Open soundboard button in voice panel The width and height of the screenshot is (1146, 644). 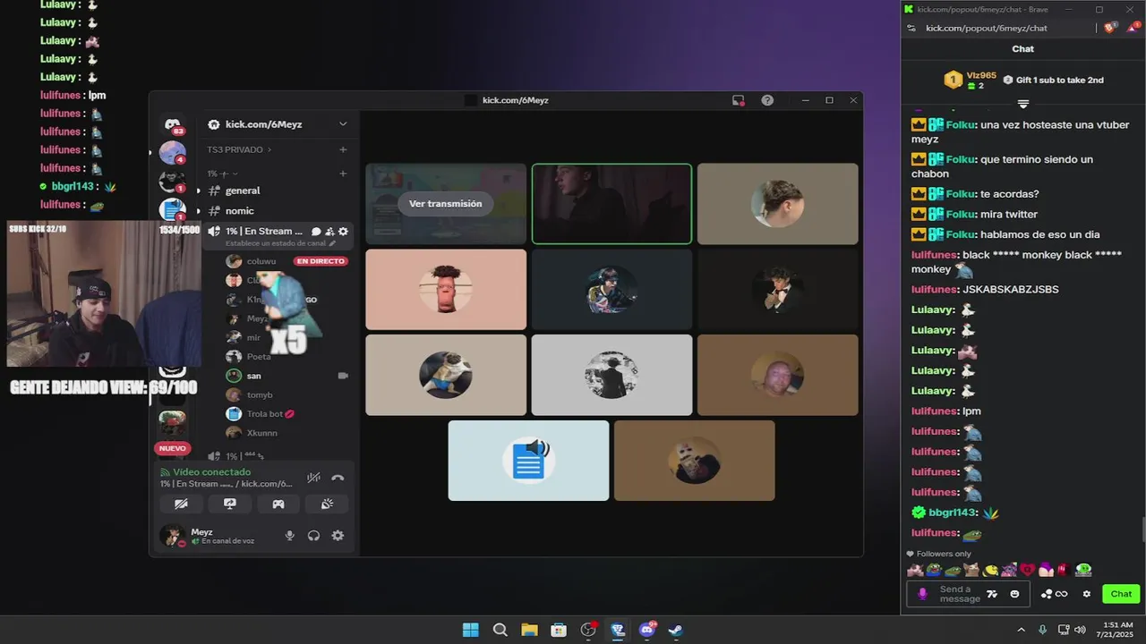[x=327, y=504]
